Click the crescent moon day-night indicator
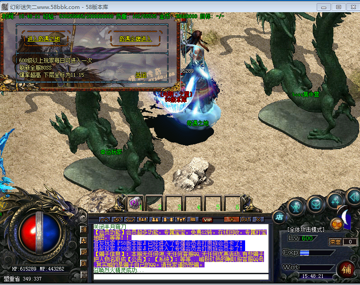 [346, 217]
